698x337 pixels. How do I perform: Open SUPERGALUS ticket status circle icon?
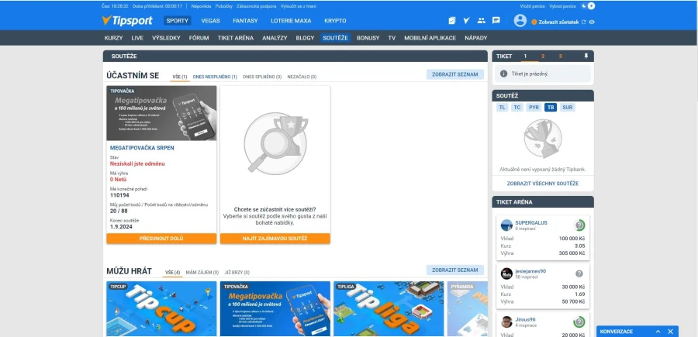[x=579, y=225]
